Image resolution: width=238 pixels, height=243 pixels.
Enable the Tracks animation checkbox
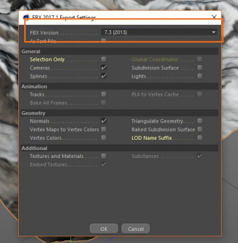click(104, 94)
